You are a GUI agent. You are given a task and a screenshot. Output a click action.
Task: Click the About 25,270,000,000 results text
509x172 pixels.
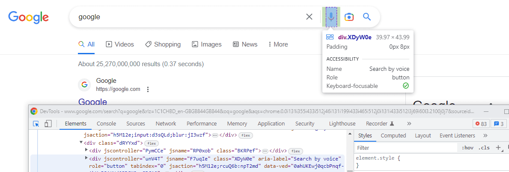(141, 64)
